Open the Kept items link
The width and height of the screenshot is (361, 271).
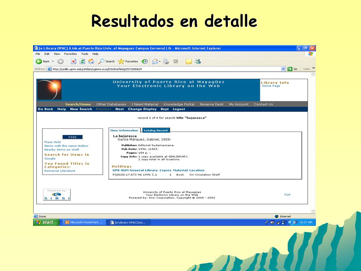pos(165,109)
